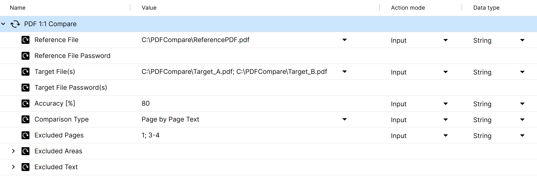Viewport: 537px width, 177px height.
Task: Click the Target File(s) parameter icon
Action: pos(26,72)
